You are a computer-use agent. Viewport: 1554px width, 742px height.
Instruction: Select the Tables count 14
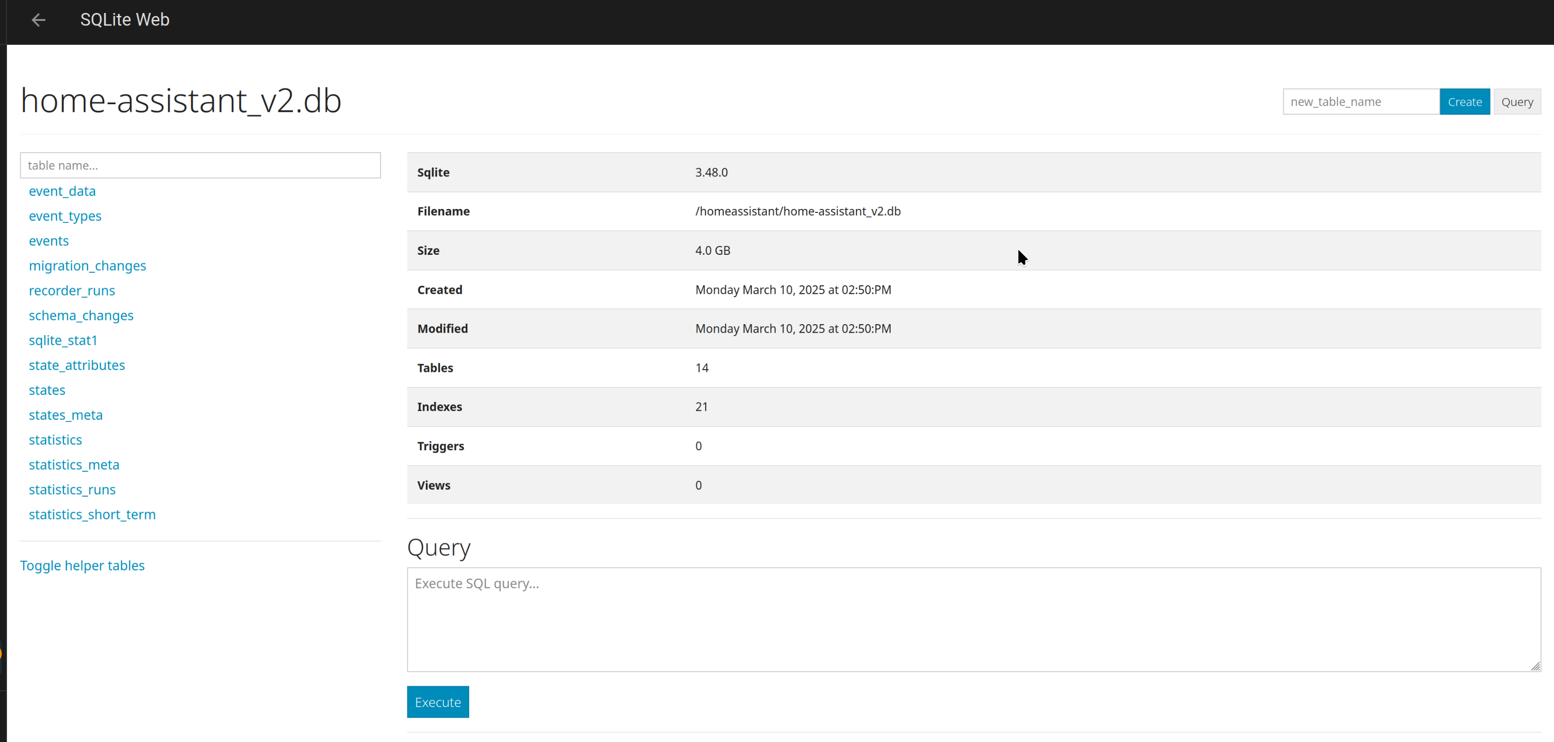pyautogui.click(x=702, y=368)
